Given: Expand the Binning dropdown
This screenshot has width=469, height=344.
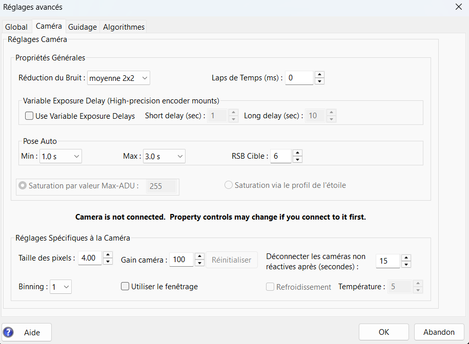Looking at the screenshot, I should [x=60, y=287].
